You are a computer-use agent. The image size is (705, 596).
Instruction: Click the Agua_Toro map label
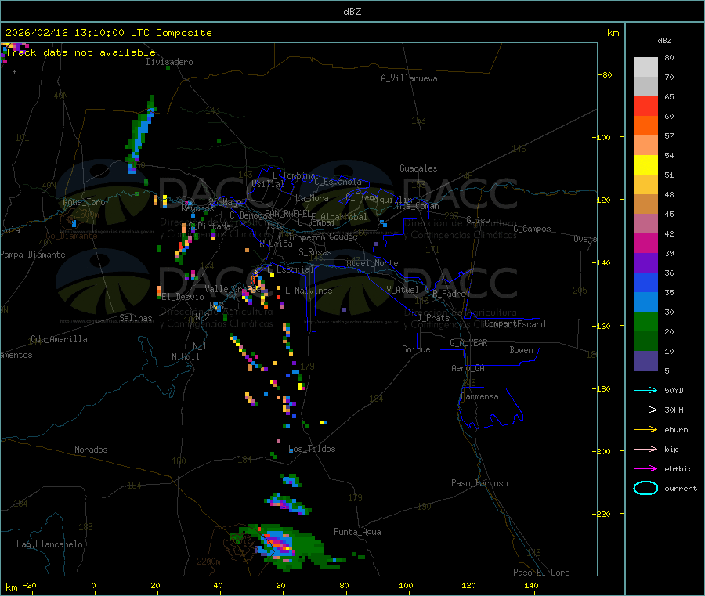pos(84,202)
